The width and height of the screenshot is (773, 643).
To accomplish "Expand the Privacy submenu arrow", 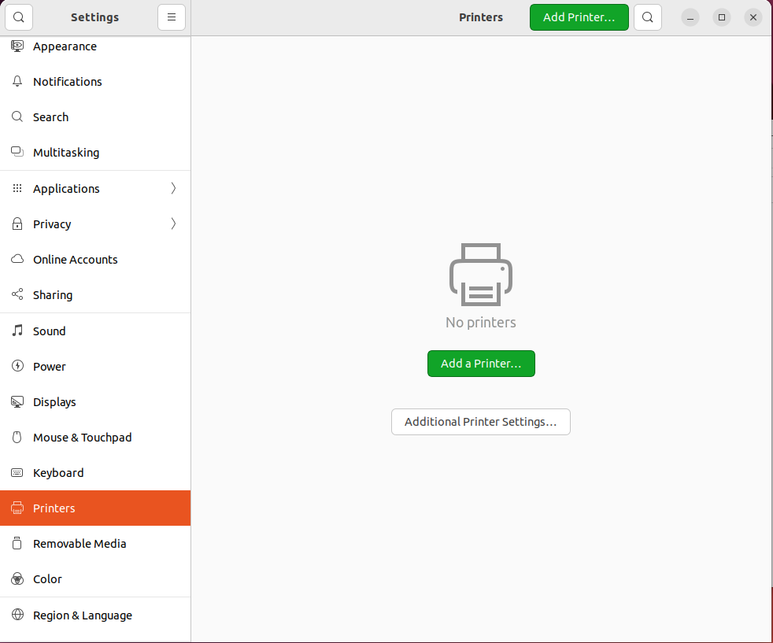I will tap(173, 224).
